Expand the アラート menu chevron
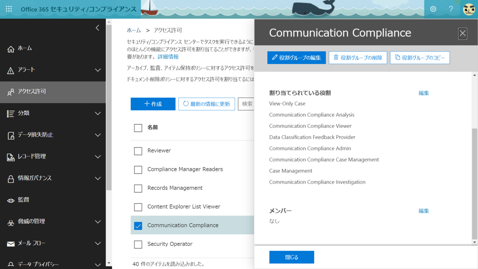 coord(98,70)
